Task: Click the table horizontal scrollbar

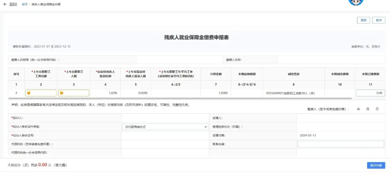Action: [180, 98]
